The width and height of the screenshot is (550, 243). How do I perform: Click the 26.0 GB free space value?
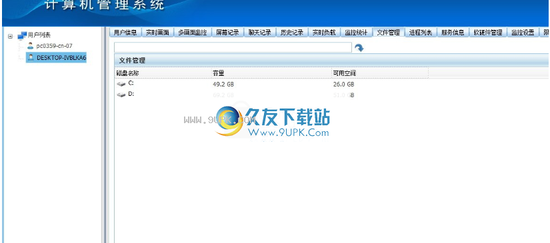point(343,85)
